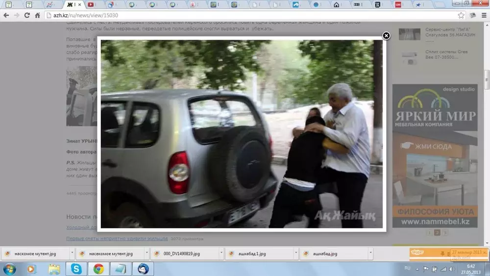Open the 'Первые снеты неприятно удивили жильцов' link
Screen dimensions: 490x276
point(117,238)
